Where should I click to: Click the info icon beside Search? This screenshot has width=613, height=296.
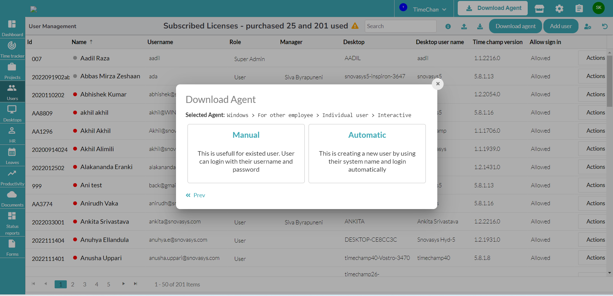coord(448,27)
